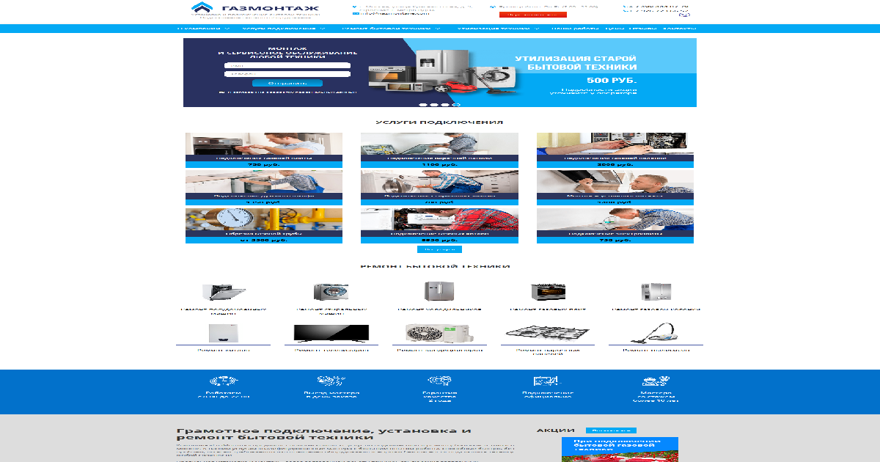Open the hob connection card, 1100 руб.
This screenshot has height=462, width=880.
(439, 150)
